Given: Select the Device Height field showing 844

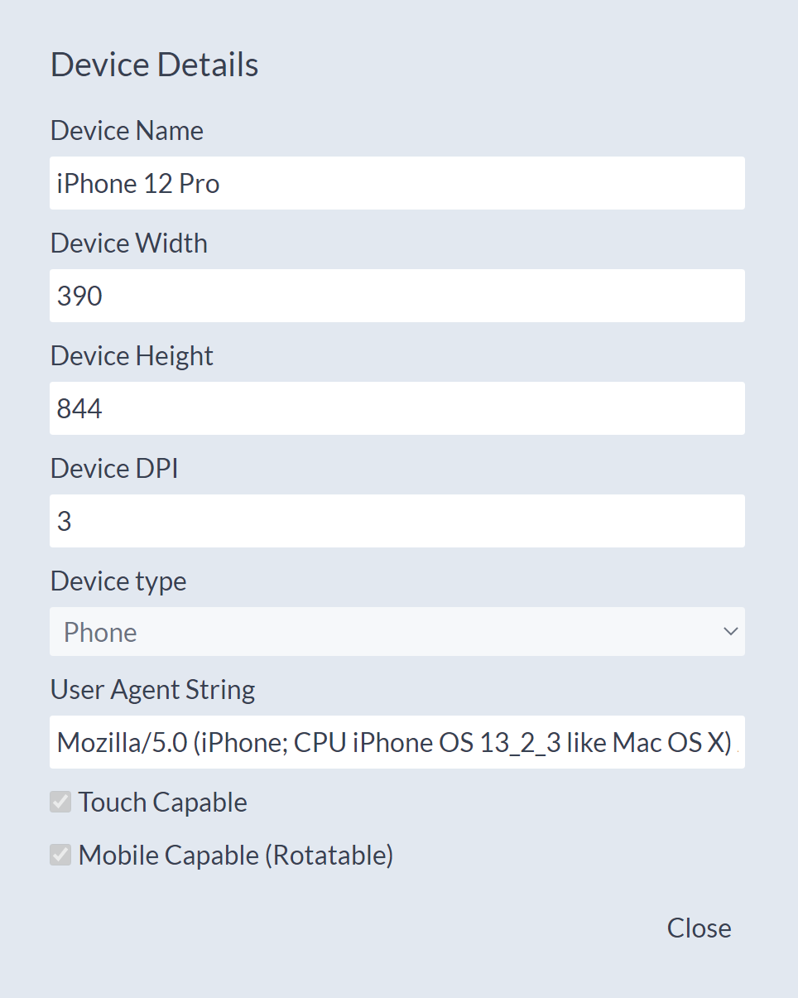Looking at the screenshot, I should [x=397, y=408].
